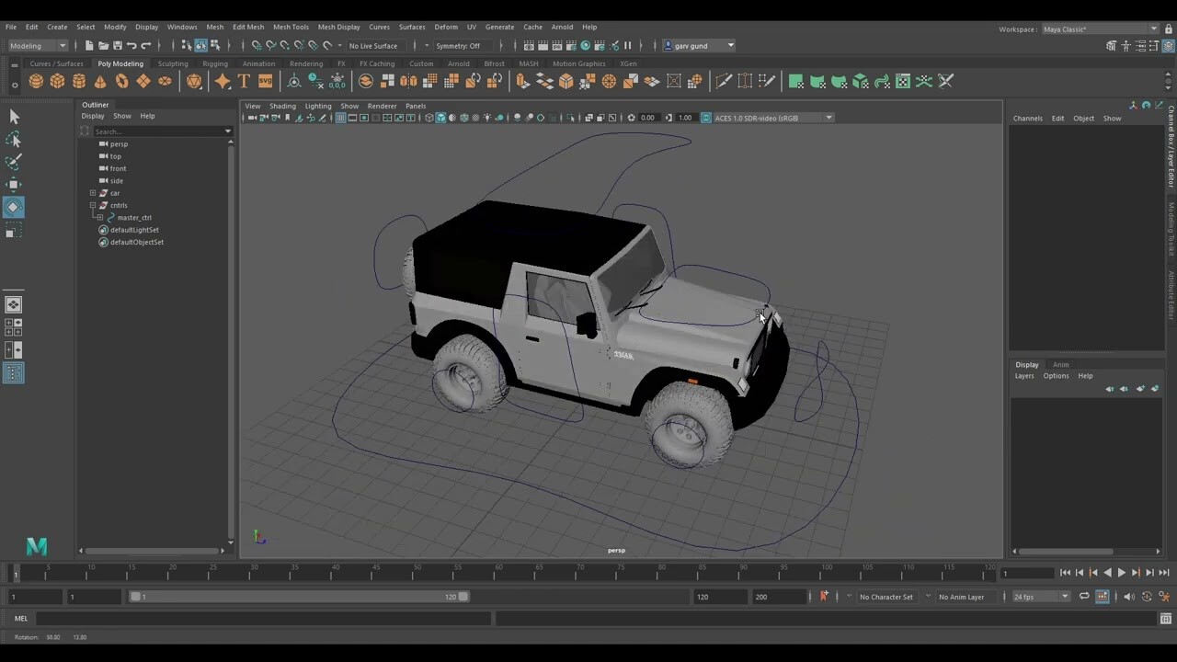Screen dimensions: 1177x662
Task: Collapse the cntrls group in the Outliner
Action: click(x=93, y=205)
